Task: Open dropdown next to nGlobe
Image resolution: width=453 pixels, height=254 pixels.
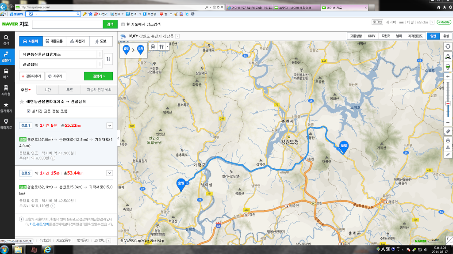Action: (x=432, y=22)
